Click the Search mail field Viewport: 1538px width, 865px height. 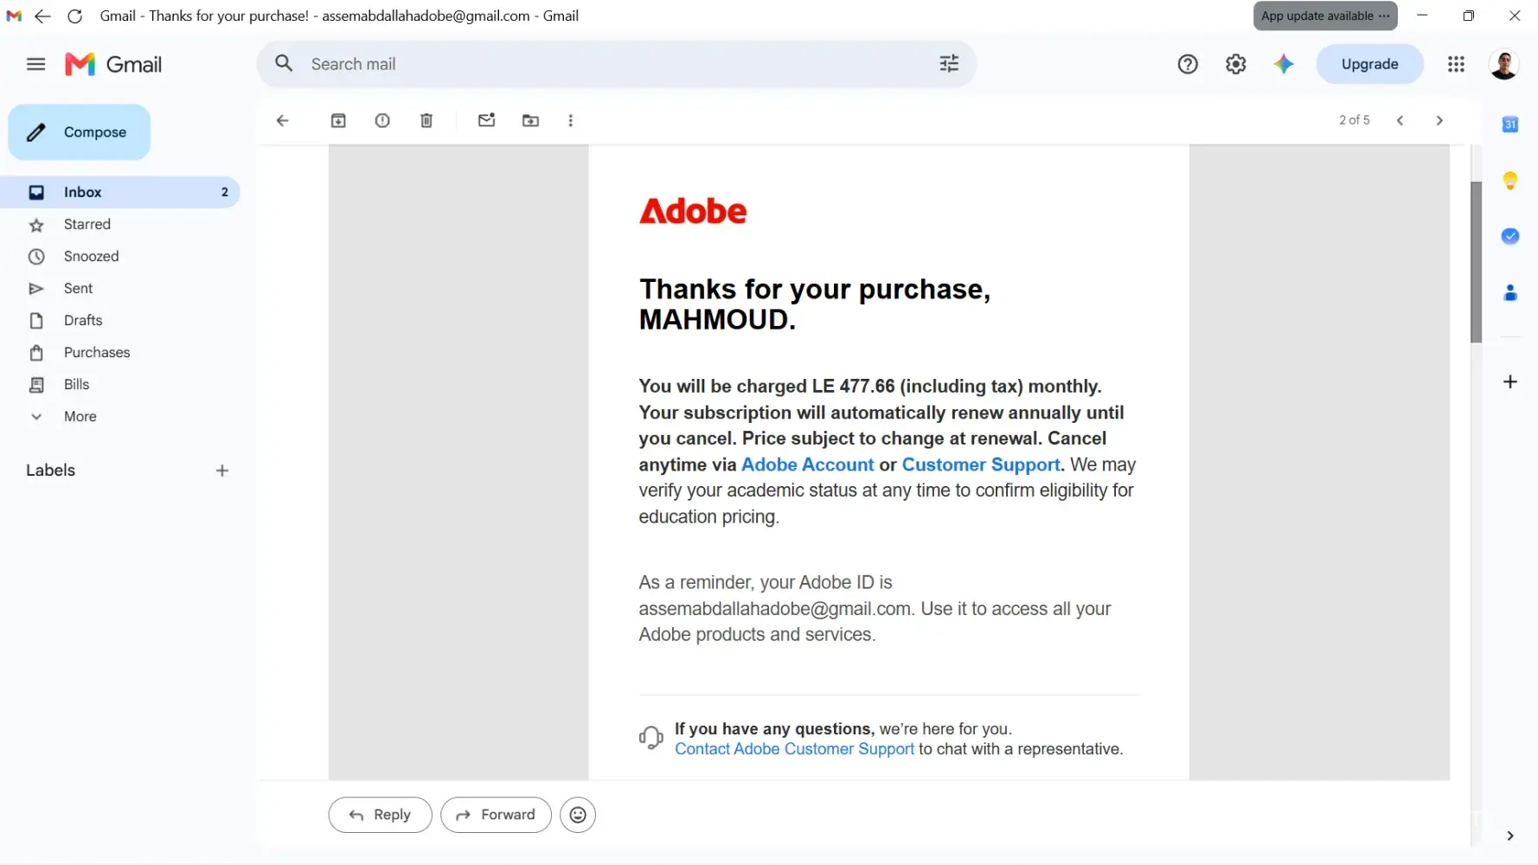[617, 64]
